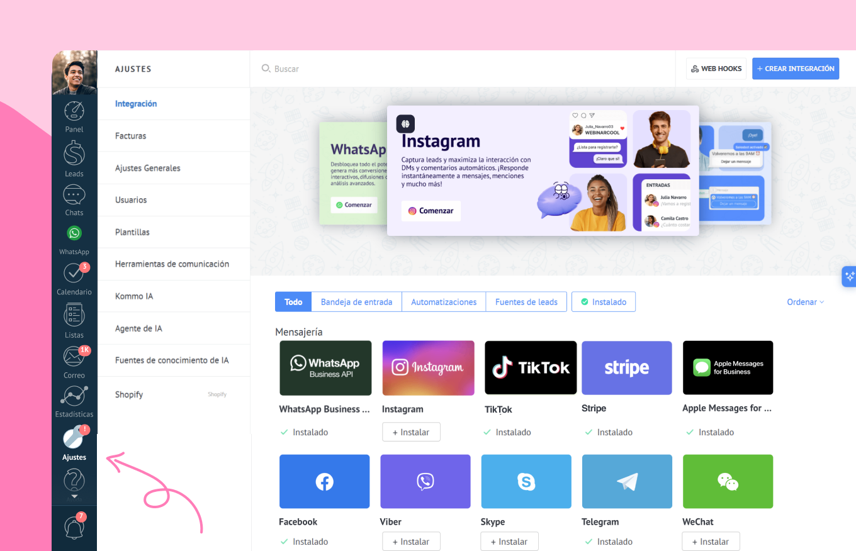Expand more sidebar items arrow
This screenshot has height=551, width=856.
(x=74, y=497)
